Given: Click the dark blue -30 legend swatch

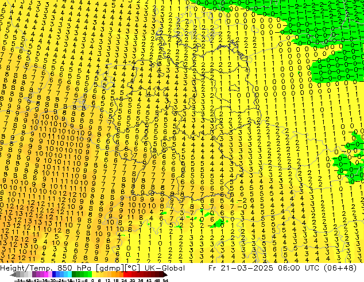Looking at the screenshot, I should [x=54, y=274].
